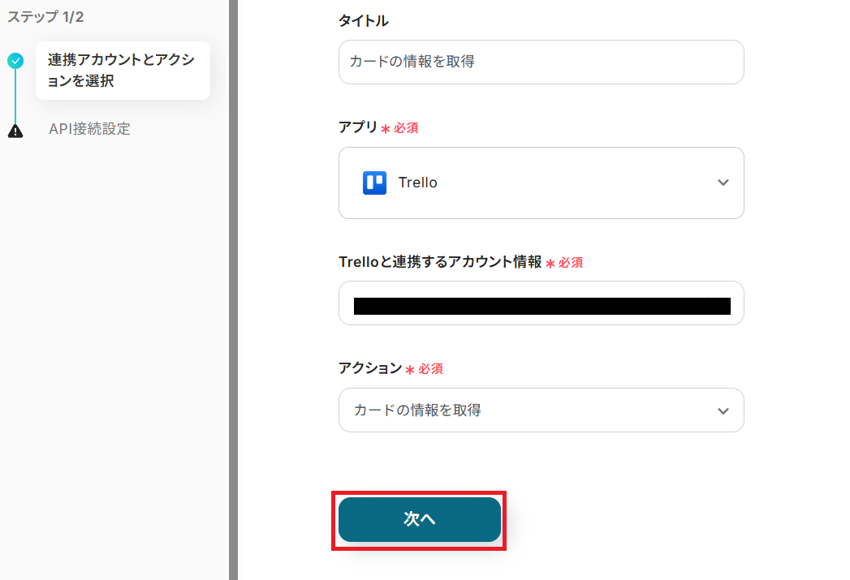Click the 必須 marker next to アクション

click(430, 369)
